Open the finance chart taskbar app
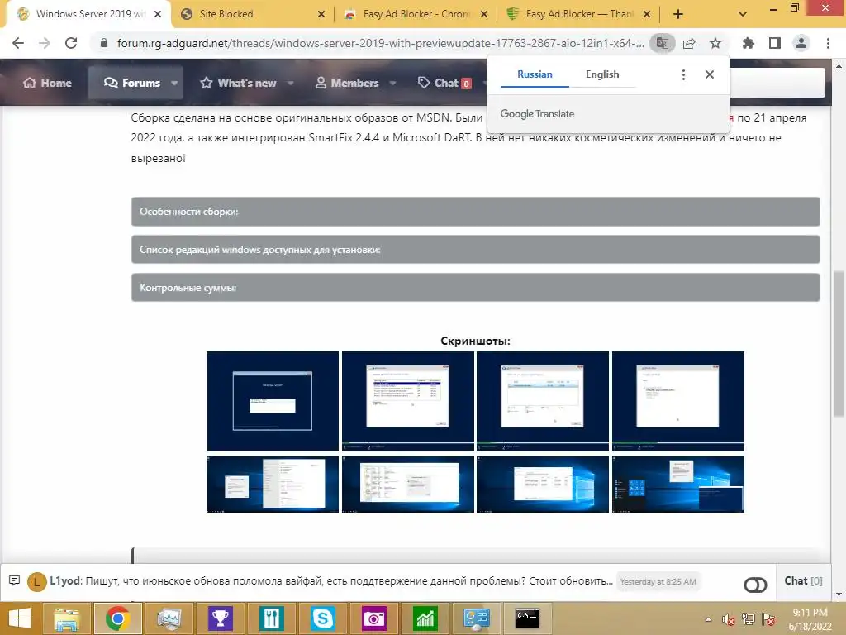Screen dimensions: 846x635 point(425,618)
